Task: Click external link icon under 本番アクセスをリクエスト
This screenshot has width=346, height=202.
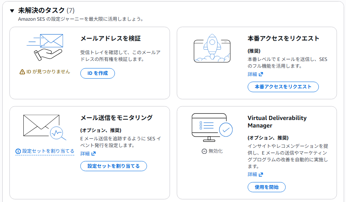Action: (x=261, y=74)
